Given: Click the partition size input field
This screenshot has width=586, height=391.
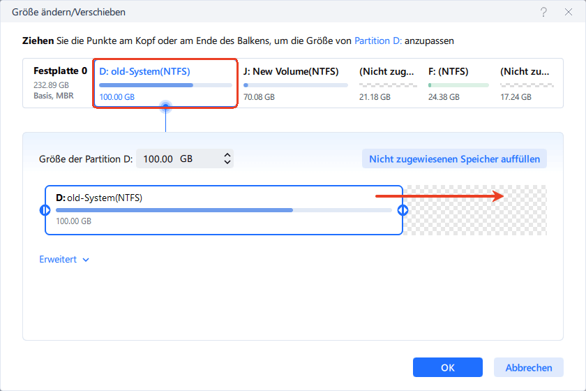Looking at the screenshot, I should click(178, 159).
